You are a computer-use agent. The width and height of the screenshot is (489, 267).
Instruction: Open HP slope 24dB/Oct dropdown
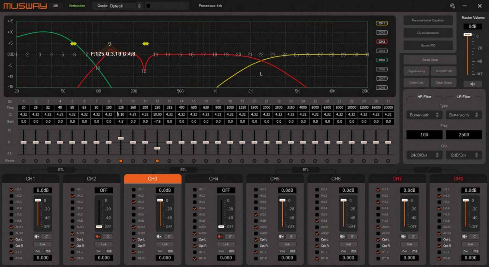coord(424,155)
